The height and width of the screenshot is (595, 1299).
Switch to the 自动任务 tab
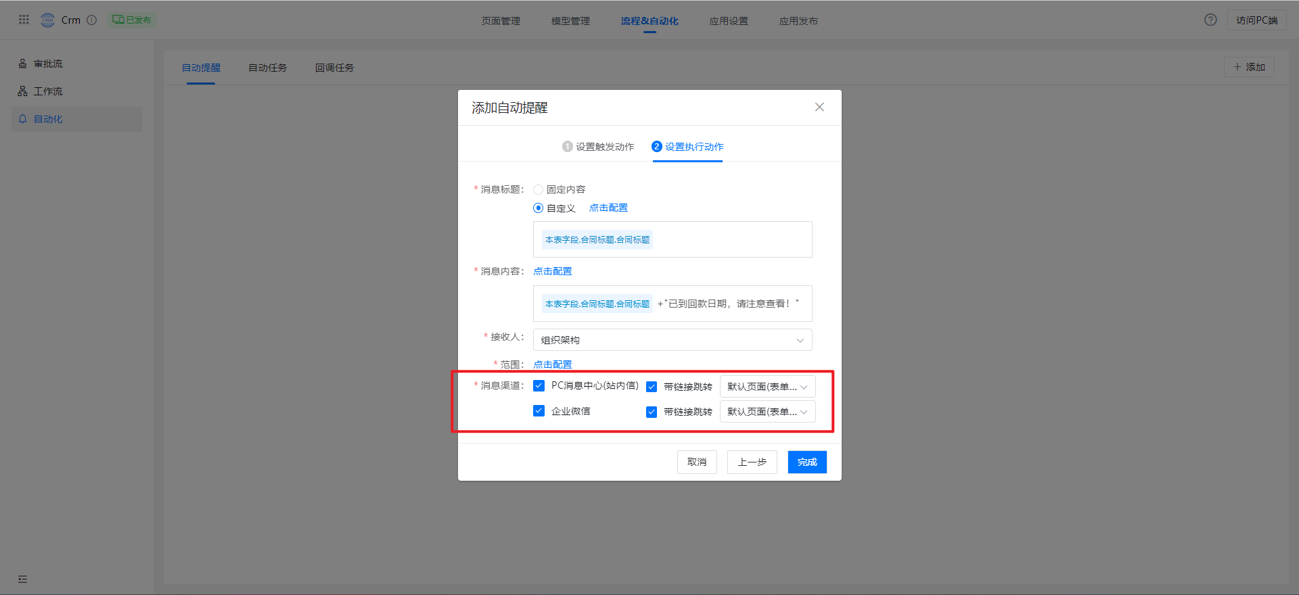pyautogui.click(x=268, y=68)
